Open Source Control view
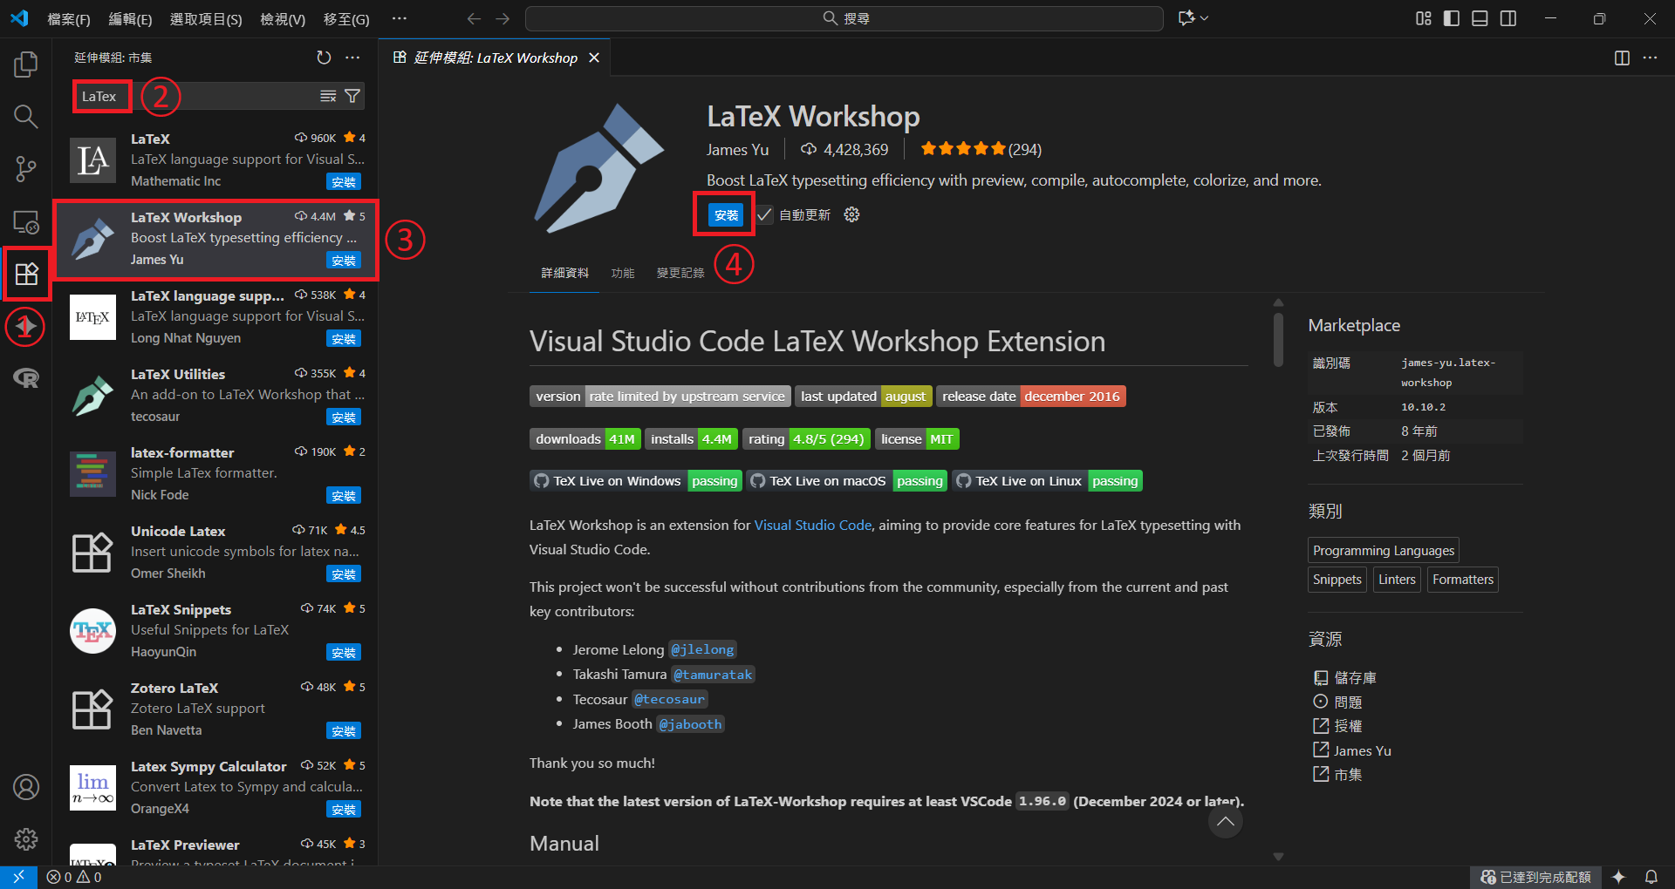This screenshot has height=889, width=1675. point(26,169)
